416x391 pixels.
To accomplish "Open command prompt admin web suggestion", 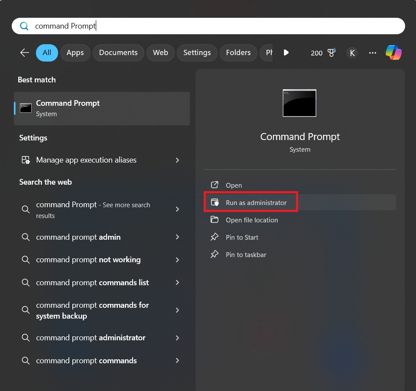I will 102,237.
